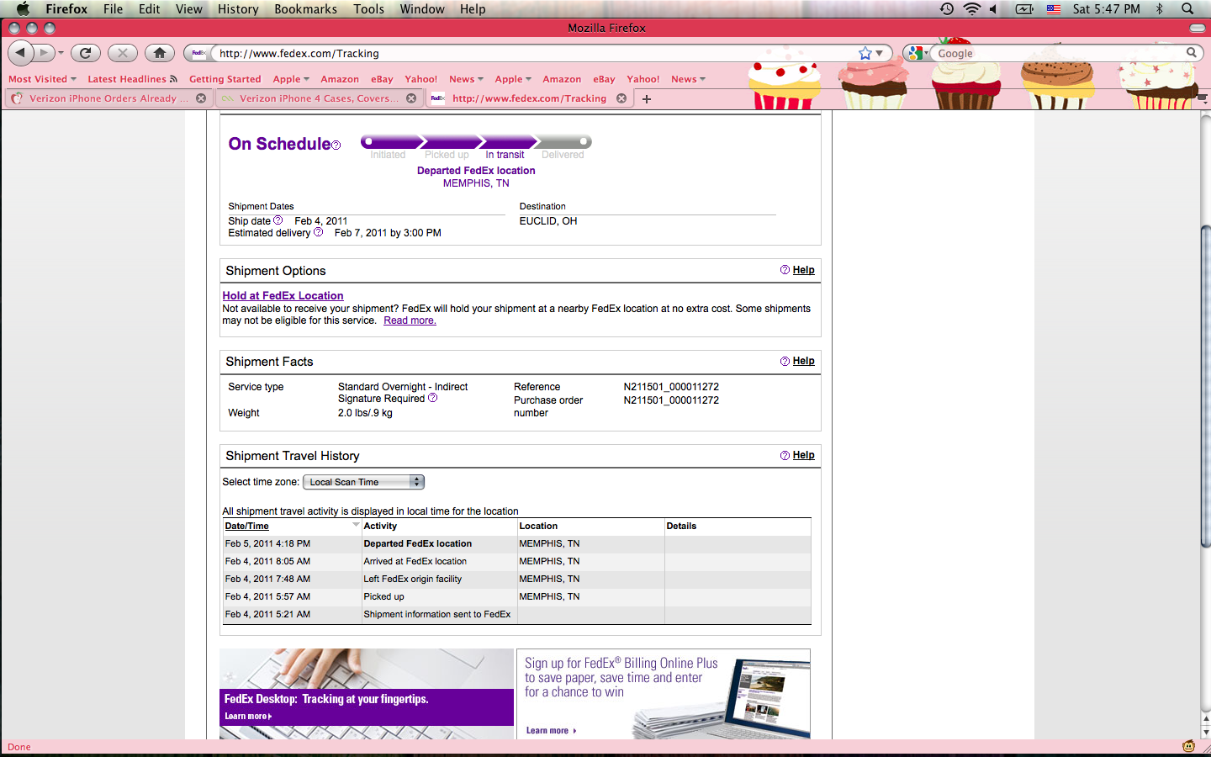Viewport: 1211px width, 757px height.
Task: Expand the first News bookmarks folder
Action: (x=466, y=79)
